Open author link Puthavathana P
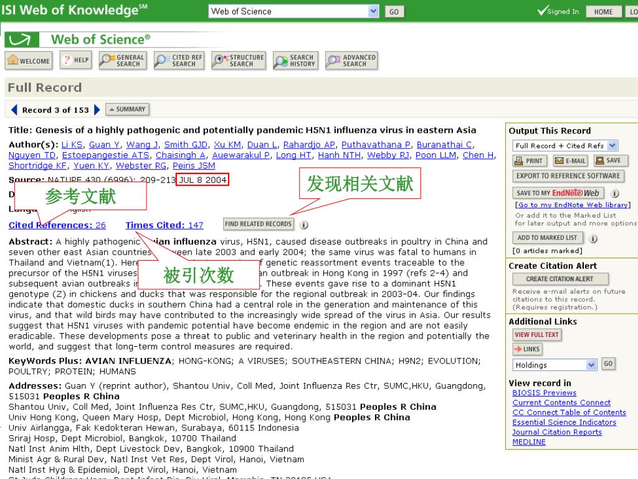Image resolution: width=638 pixels, height=479 pixels. pos(376,145)
